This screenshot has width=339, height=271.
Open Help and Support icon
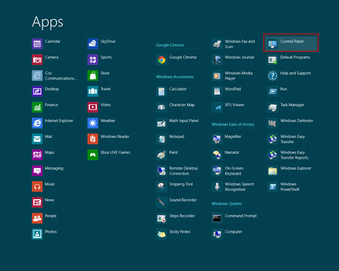click(273, 75)
